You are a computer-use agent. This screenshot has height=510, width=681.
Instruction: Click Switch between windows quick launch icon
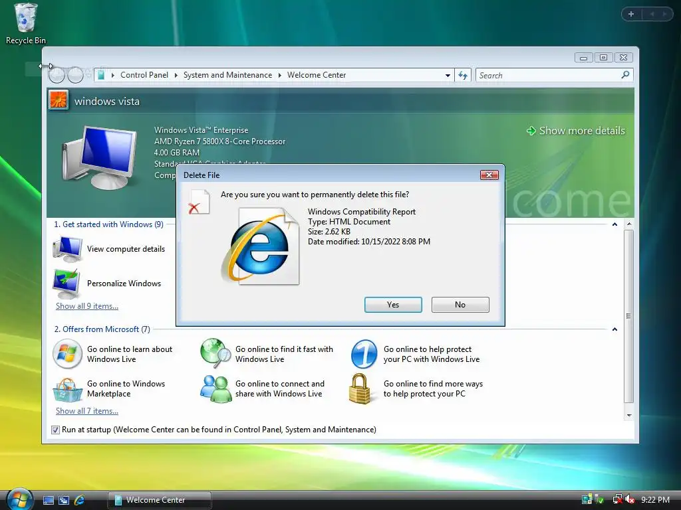64,500
